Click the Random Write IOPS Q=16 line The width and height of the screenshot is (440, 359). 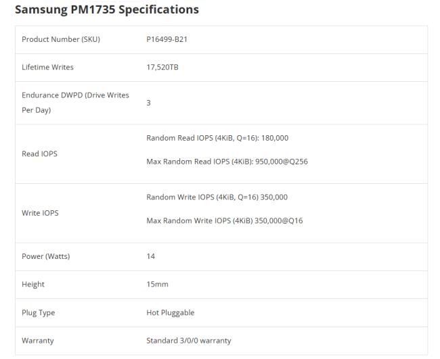click(217, 197)
